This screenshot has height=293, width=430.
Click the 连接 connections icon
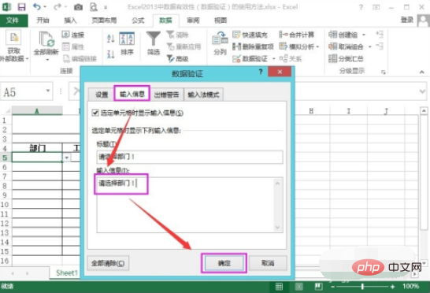[x=66, y=35]
